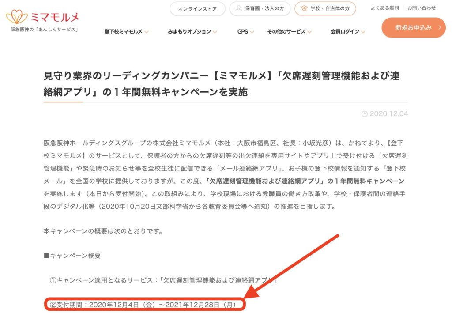Open the お問い合わせ link
Viewport: 452px width, 313px height.
pos(421,8)
